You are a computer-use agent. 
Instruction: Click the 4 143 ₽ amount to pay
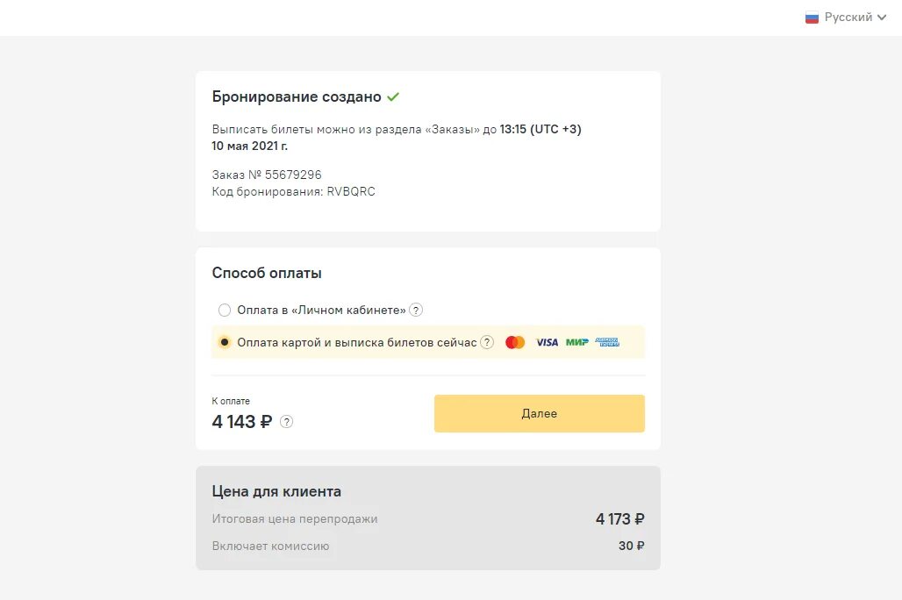[242, 422]
